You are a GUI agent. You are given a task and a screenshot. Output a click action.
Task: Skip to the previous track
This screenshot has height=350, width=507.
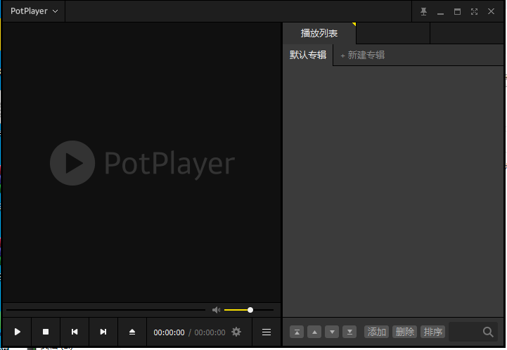(x=75, y=332)
